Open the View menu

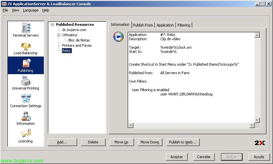15,10
